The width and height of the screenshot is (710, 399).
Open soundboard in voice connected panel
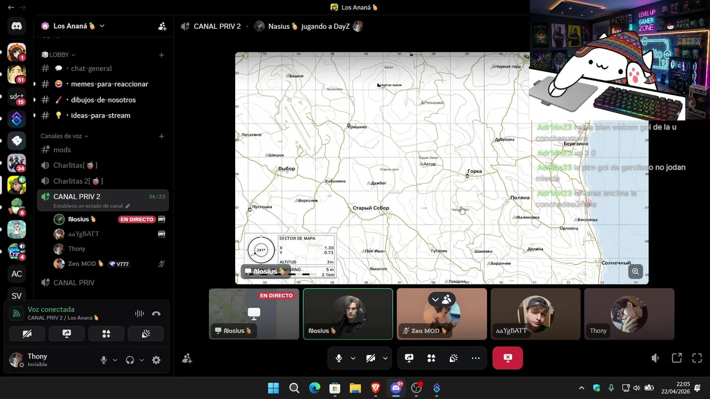146,334
